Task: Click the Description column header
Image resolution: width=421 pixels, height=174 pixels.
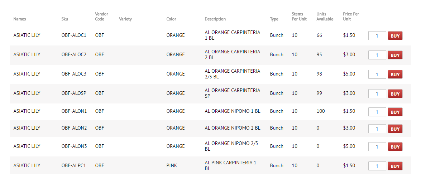Action: (215, 19)
